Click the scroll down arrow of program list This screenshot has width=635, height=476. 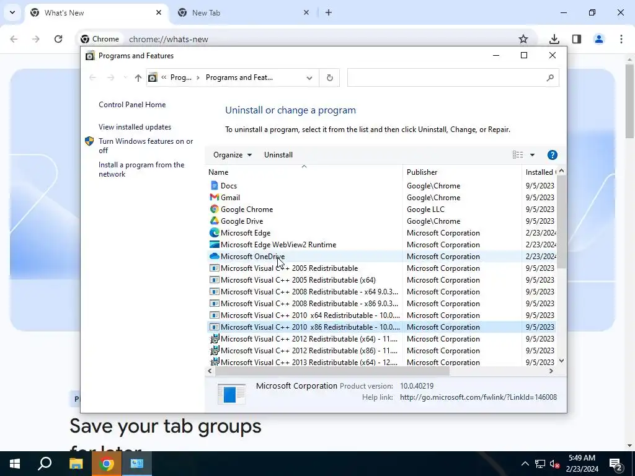tap(561, 360)
